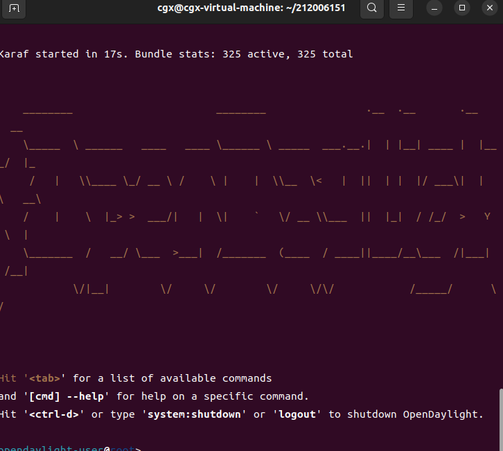The image size is (503, 451).
Task: Open the hamburger main menu
Action: (x=401, y=8)
